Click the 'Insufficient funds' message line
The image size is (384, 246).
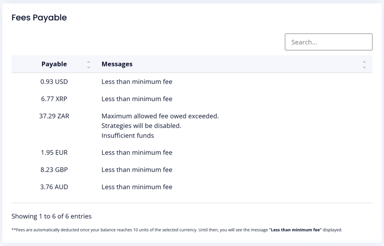click(127, 136)
